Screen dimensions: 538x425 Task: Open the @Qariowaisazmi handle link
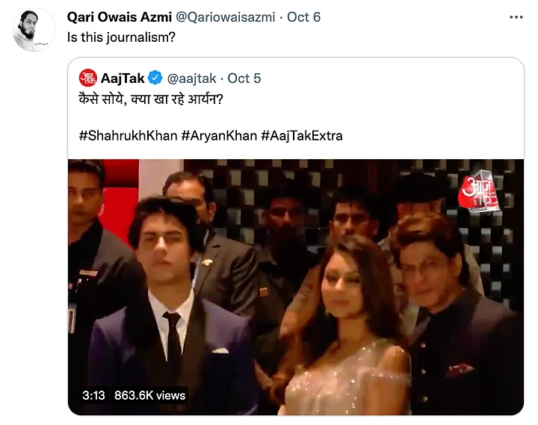226,17
